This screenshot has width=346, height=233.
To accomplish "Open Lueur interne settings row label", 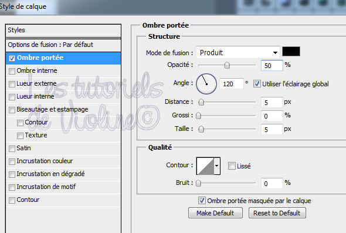I will (35, 96).
